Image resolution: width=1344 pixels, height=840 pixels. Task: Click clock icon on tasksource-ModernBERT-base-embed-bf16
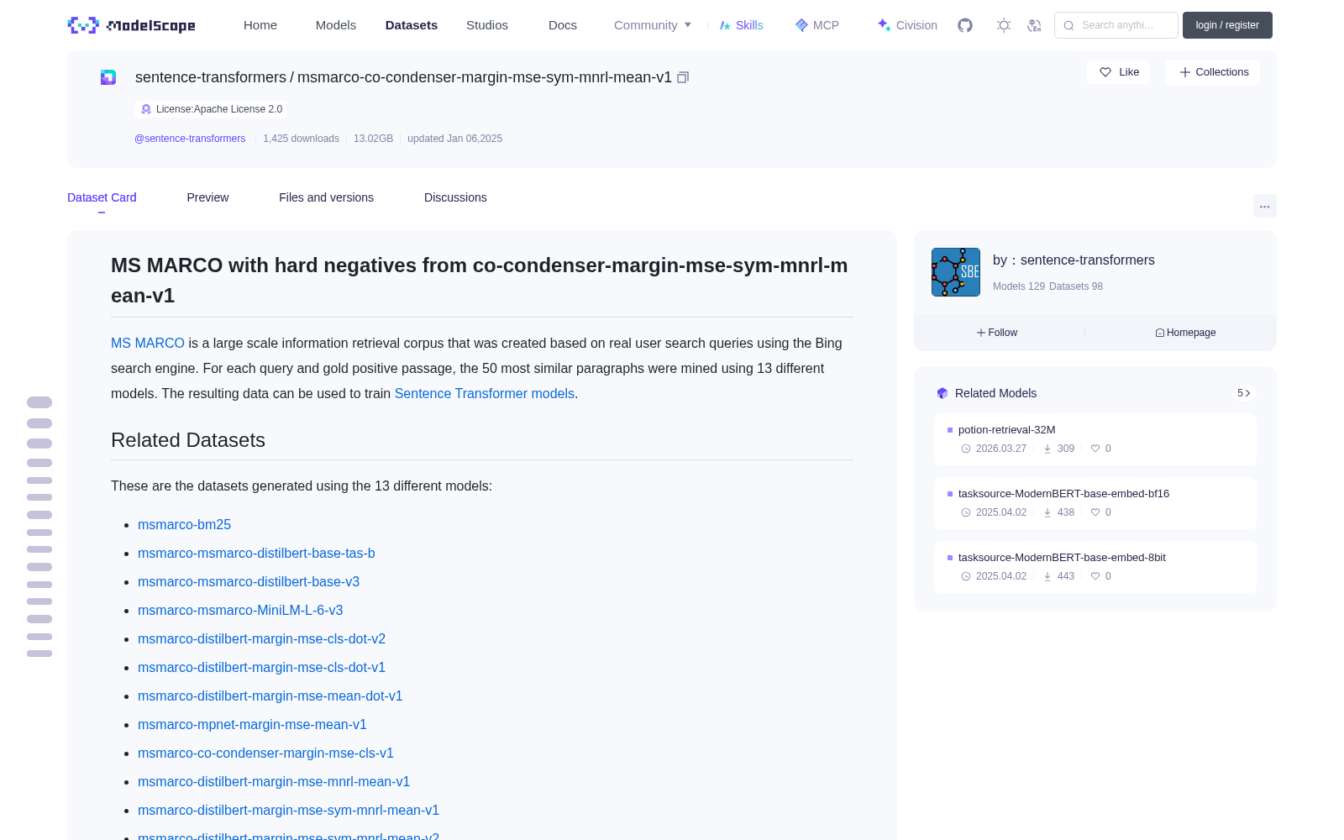966,512
